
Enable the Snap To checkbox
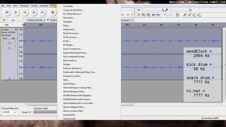pos(31,112)
